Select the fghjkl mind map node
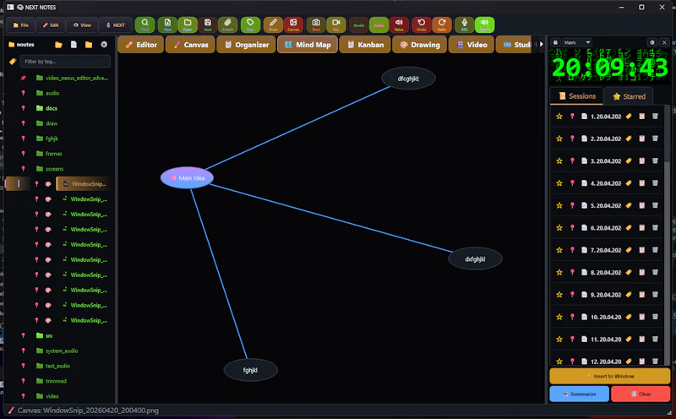The height and width of the screenshot is (419, 676). pos(250,370)
